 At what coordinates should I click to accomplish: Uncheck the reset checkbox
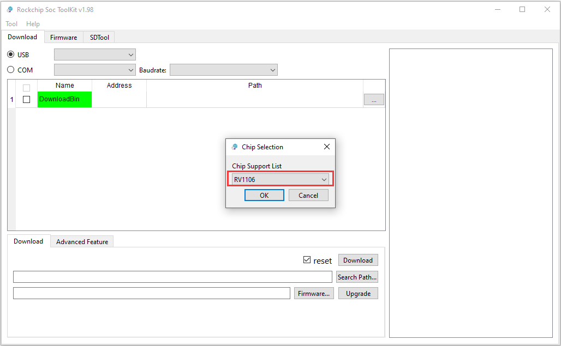(x=307, y=260)
